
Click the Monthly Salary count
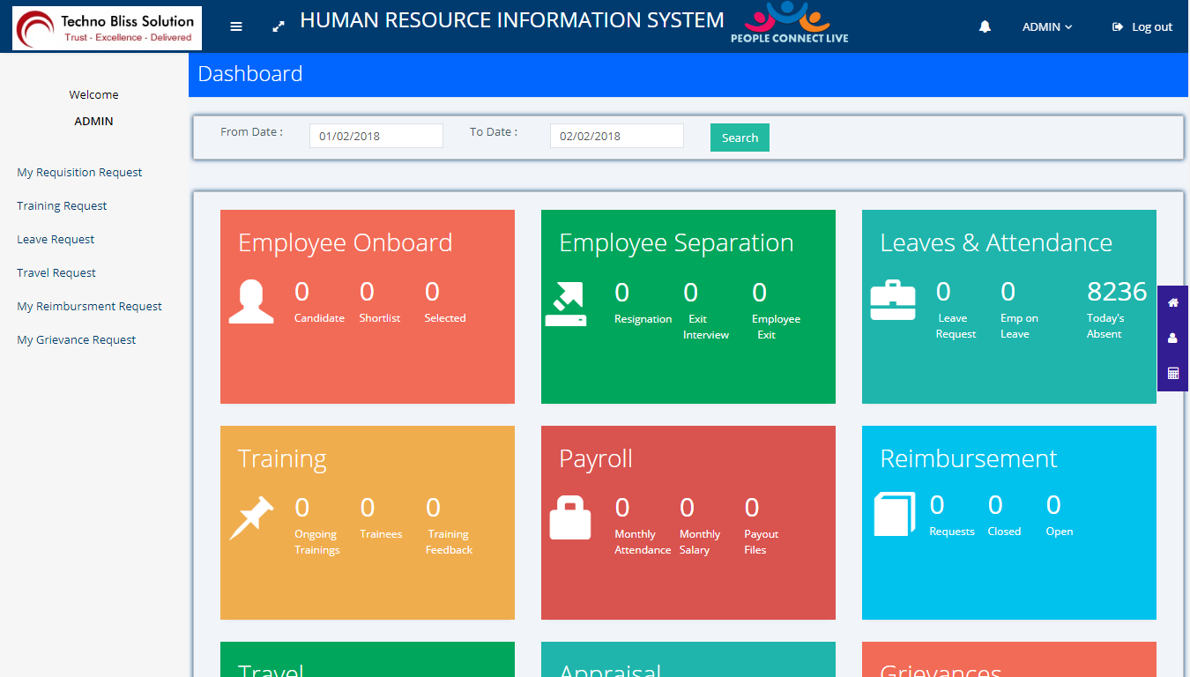pyautogui.click(x=688, y=508)
